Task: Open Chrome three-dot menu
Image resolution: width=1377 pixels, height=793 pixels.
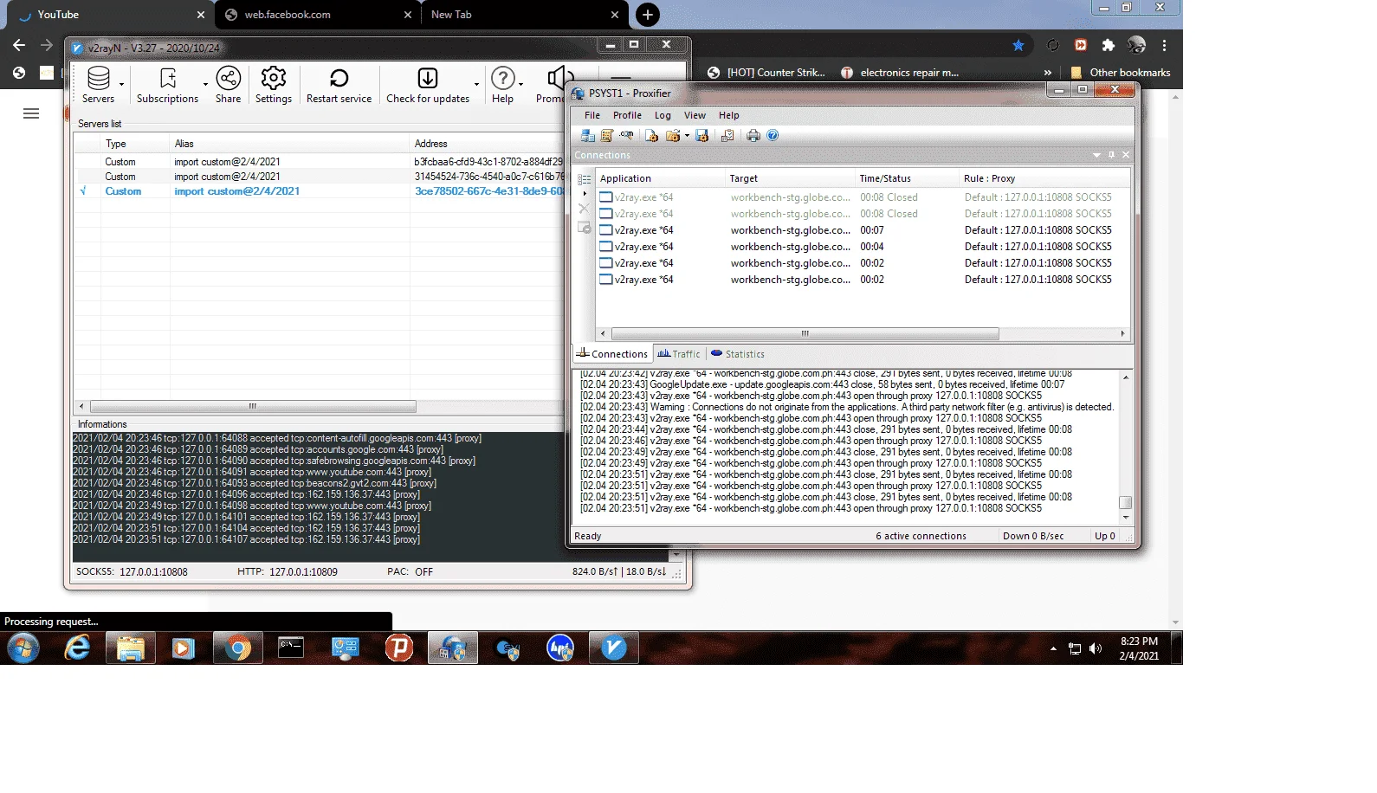Action: click(1164, 45)
